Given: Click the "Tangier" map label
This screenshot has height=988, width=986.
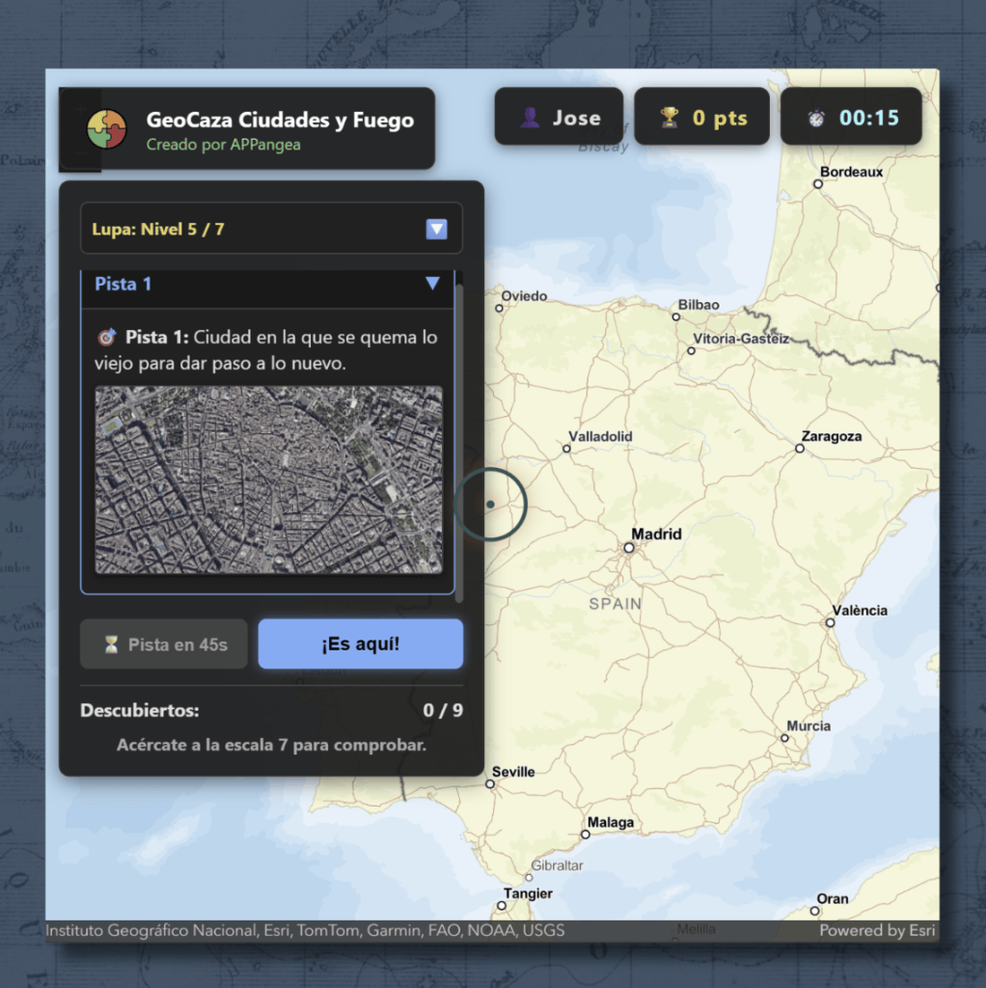Looking at the screenshot, I should point(528,893).
